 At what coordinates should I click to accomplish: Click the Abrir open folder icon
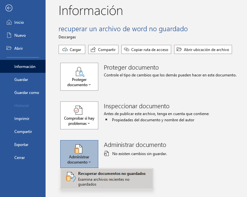click(x=9, y=48)
